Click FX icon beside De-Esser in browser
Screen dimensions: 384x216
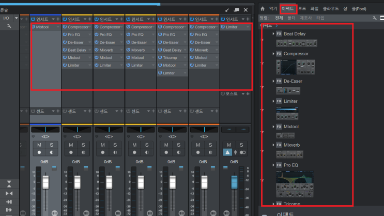[x=279, y=81]
